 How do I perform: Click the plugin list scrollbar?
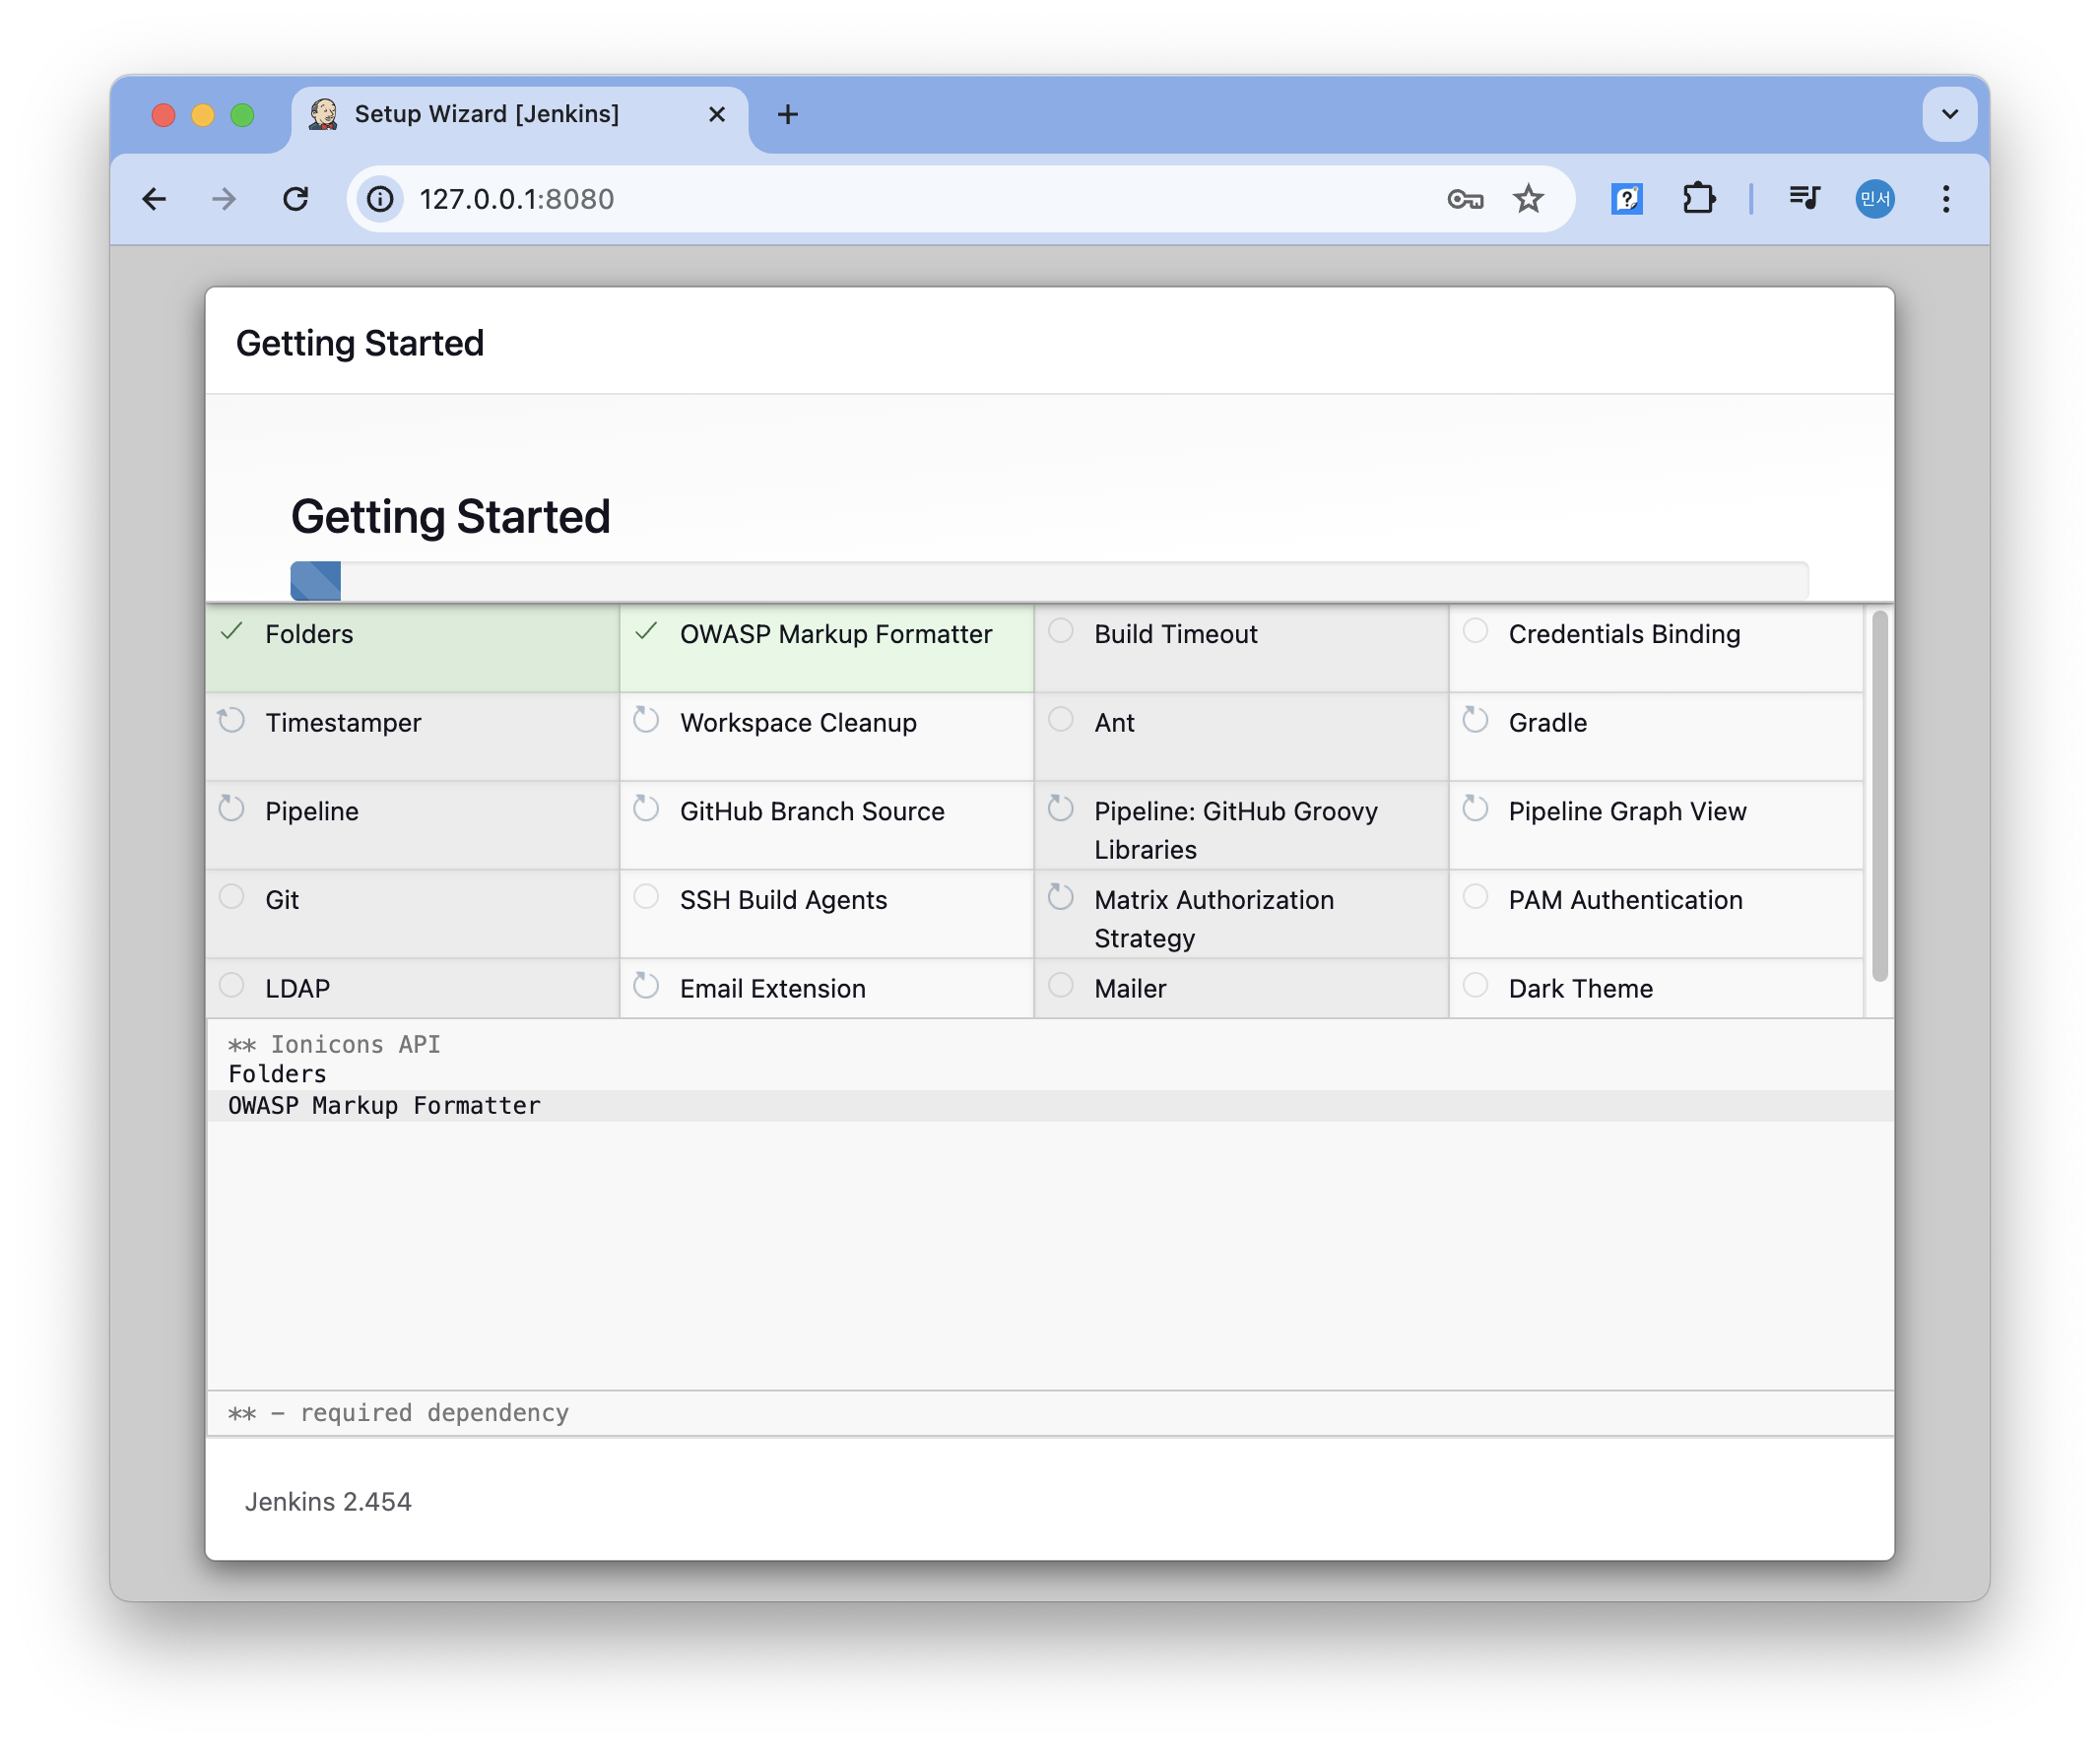1879,796
